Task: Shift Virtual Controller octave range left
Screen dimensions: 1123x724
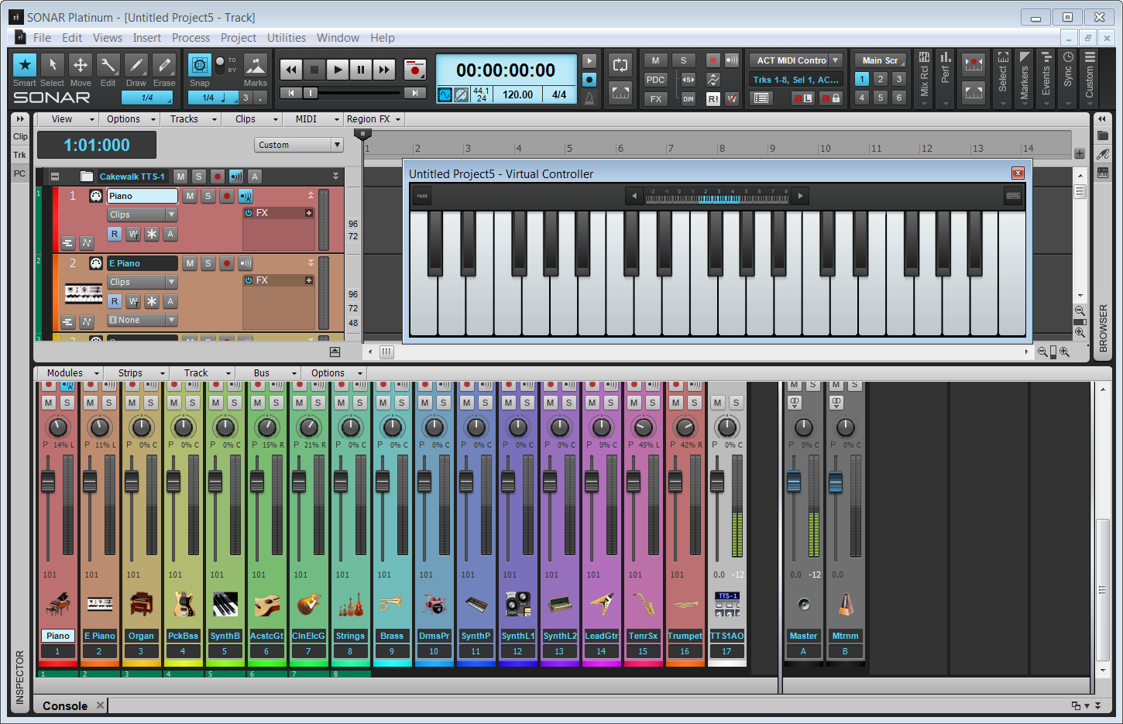Action: 634,196
